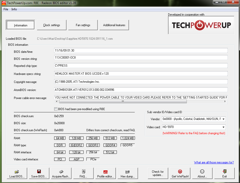Image resolution: width=240 pixels, height=183 pixels.
Task: Click the PCI interface indicator
Action: click(60, 159)
